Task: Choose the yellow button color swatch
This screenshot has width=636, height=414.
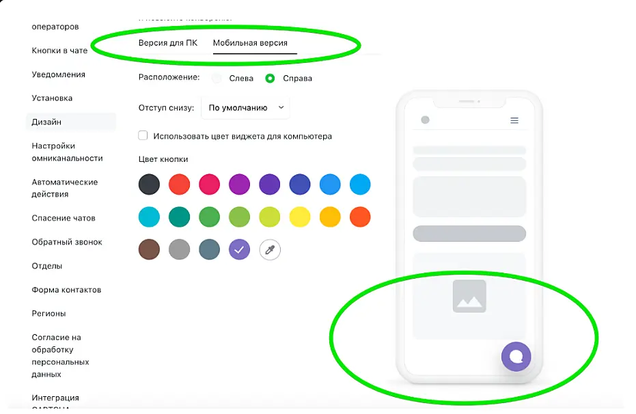Action: (x=300, y=217)
